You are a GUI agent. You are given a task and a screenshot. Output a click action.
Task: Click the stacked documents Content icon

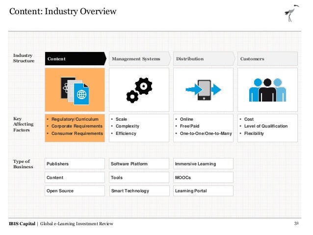click(75, 91)
